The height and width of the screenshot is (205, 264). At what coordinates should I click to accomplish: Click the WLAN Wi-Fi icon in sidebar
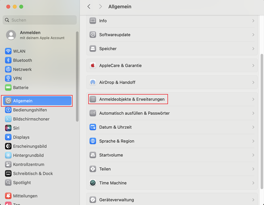[8, 51]
